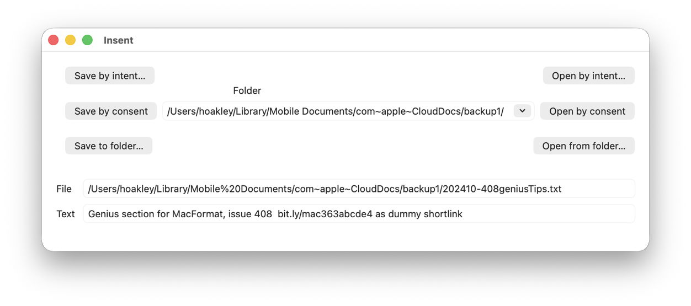This screenshot has width=691, height=306.
Task: Expand the Folder path dropdown chevron
Action: tap(522, 111)
